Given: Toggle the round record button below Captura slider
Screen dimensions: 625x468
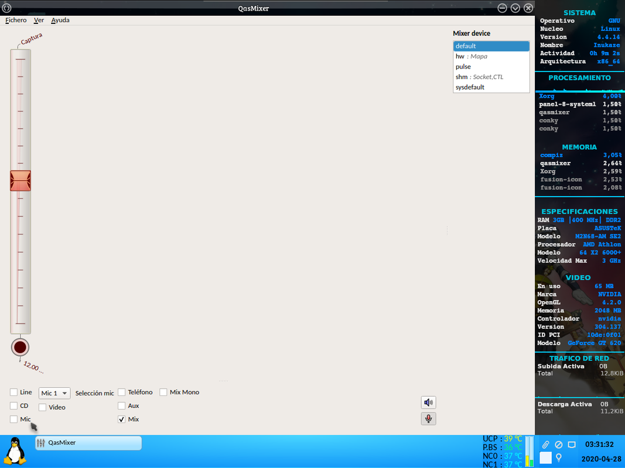Looking at the screenshot, I should (x=20, y=347).
